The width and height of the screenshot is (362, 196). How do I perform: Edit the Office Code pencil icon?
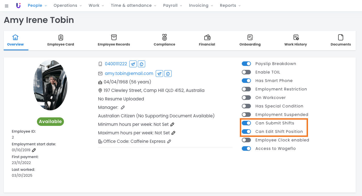169,141
